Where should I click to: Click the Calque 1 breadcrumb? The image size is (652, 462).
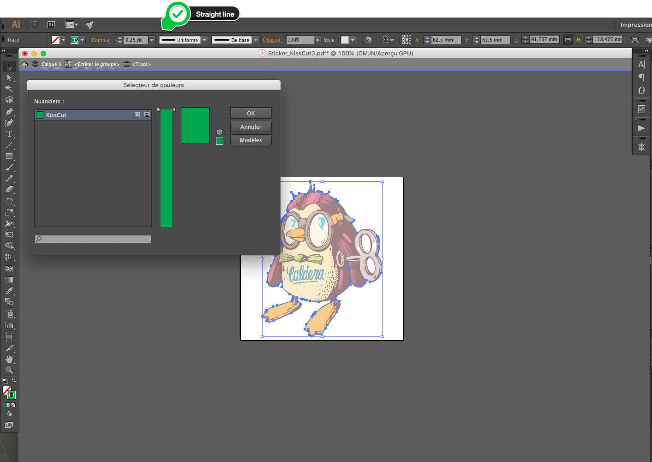51,65
